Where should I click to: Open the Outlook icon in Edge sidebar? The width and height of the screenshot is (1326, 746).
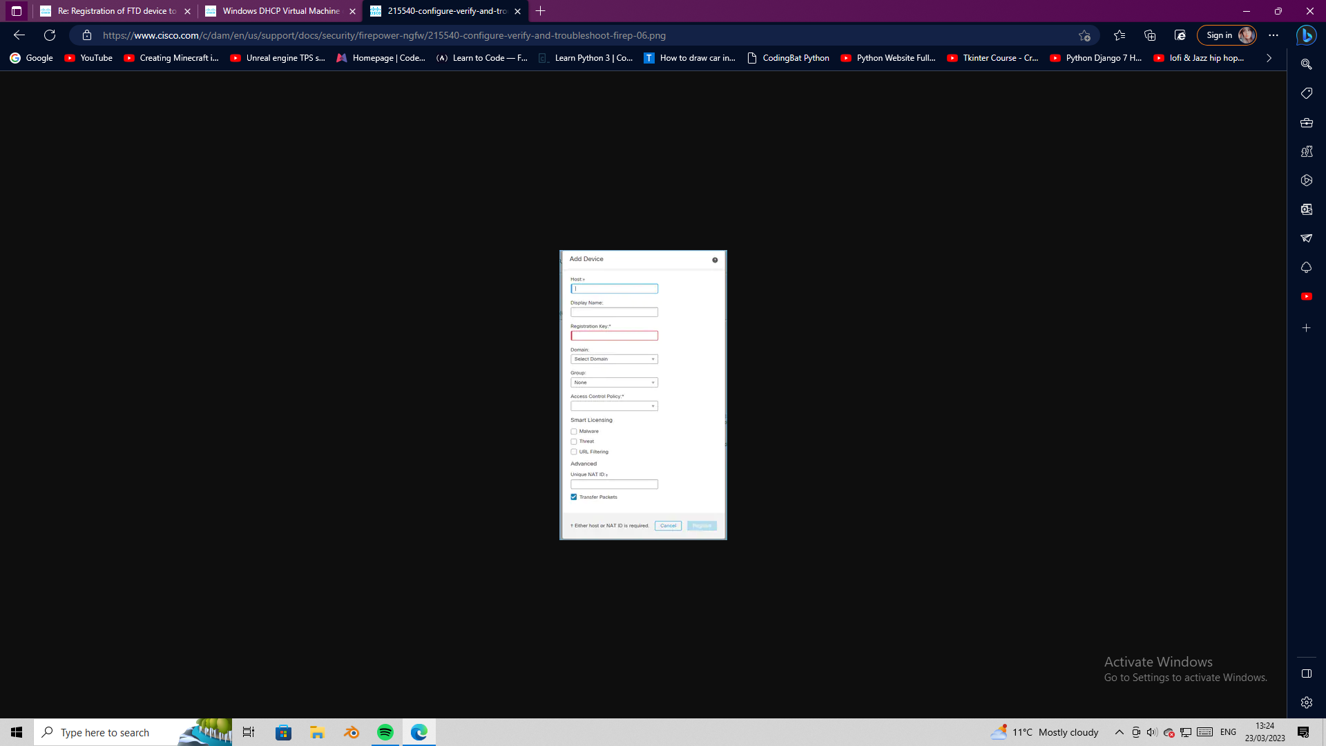(x=1306, y=209)
